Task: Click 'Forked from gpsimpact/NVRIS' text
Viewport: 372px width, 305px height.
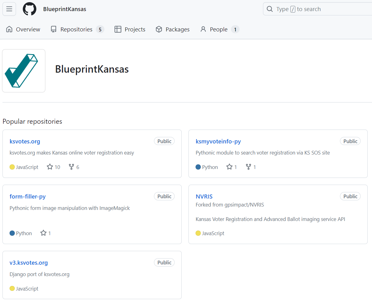Action: point(230,205)
